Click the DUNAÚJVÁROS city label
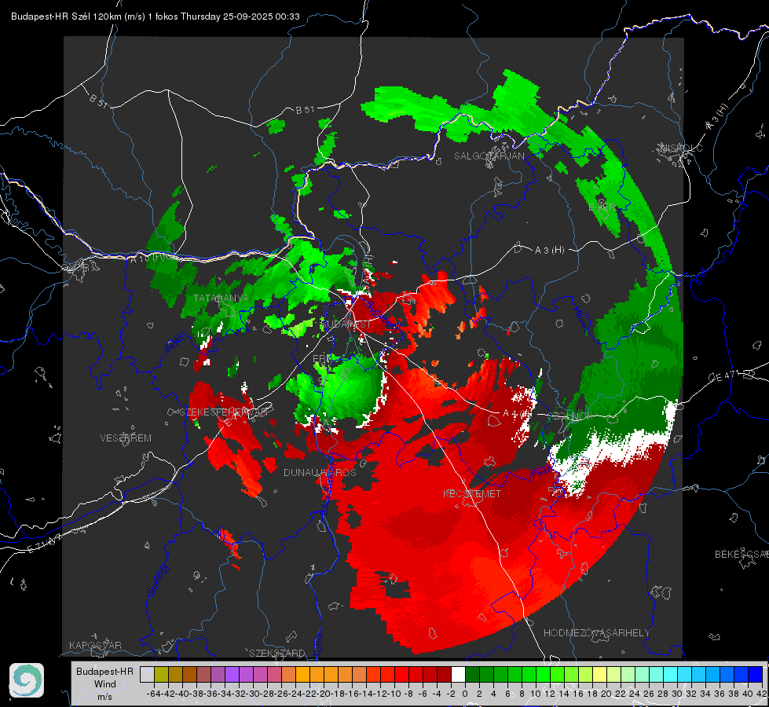The height and width of the screenshot is (707, 769). [x=320, y=472]
